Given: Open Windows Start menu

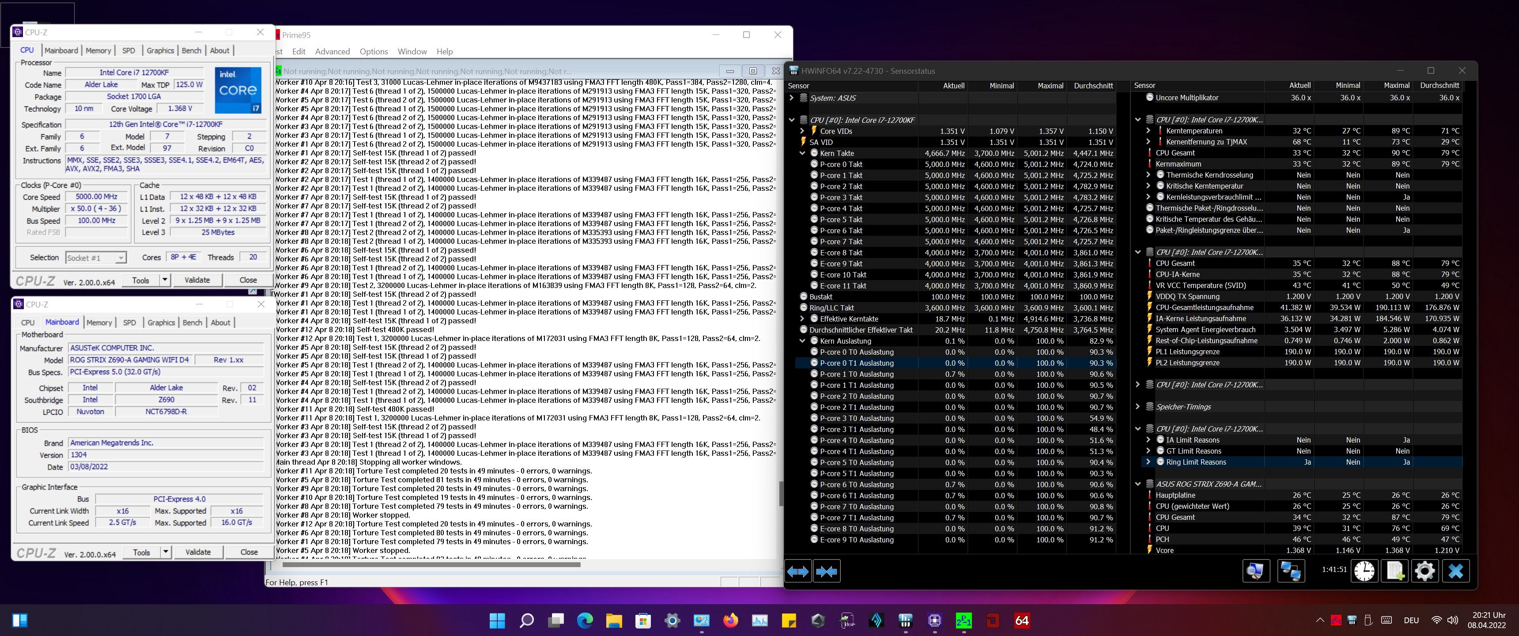Looking at the screenshot, I should (497, 620).
